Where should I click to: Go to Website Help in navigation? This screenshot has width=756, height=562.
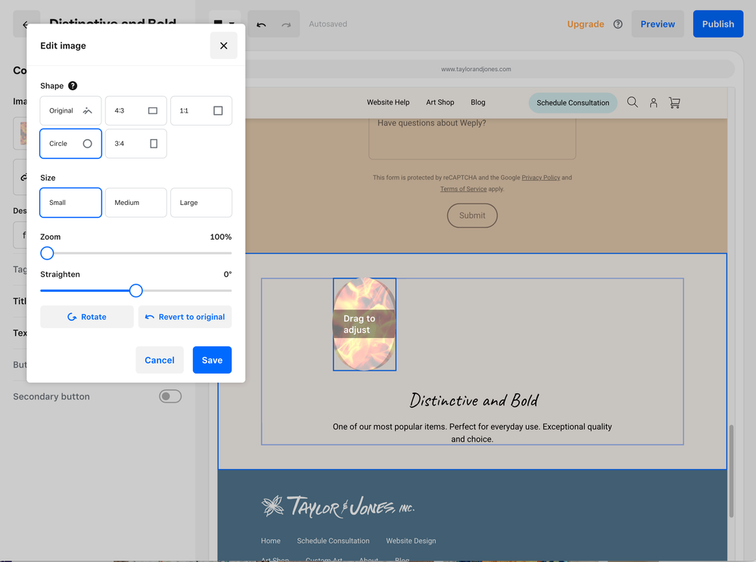click(388, 103)
